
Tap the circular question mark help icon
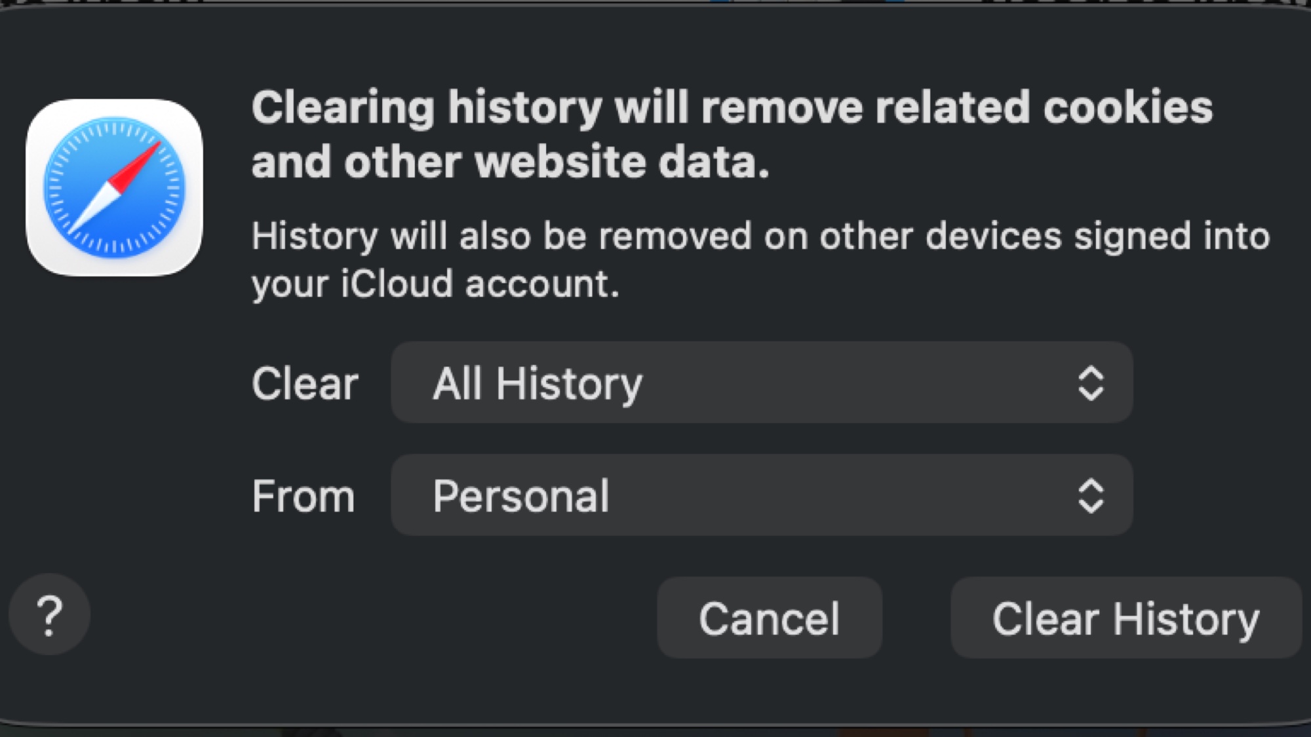pyautogui.click(x=49, y=616)
